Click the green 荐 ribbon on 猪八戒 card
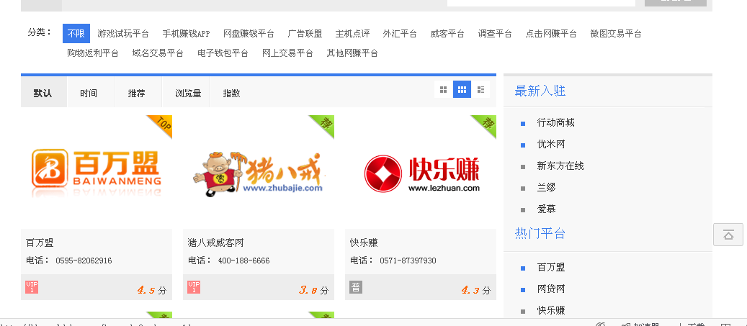This screenshot has width=747, height=326. coord(324,124)
